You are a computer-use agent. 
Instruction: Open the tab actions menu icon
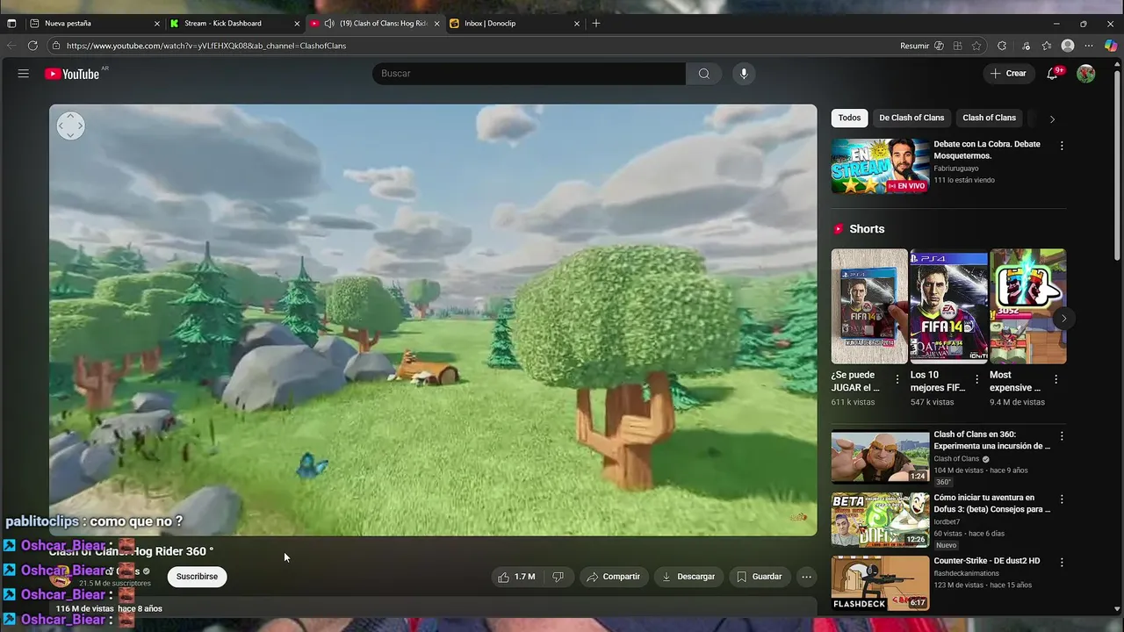pyautogui.click(x=11, y=24)
